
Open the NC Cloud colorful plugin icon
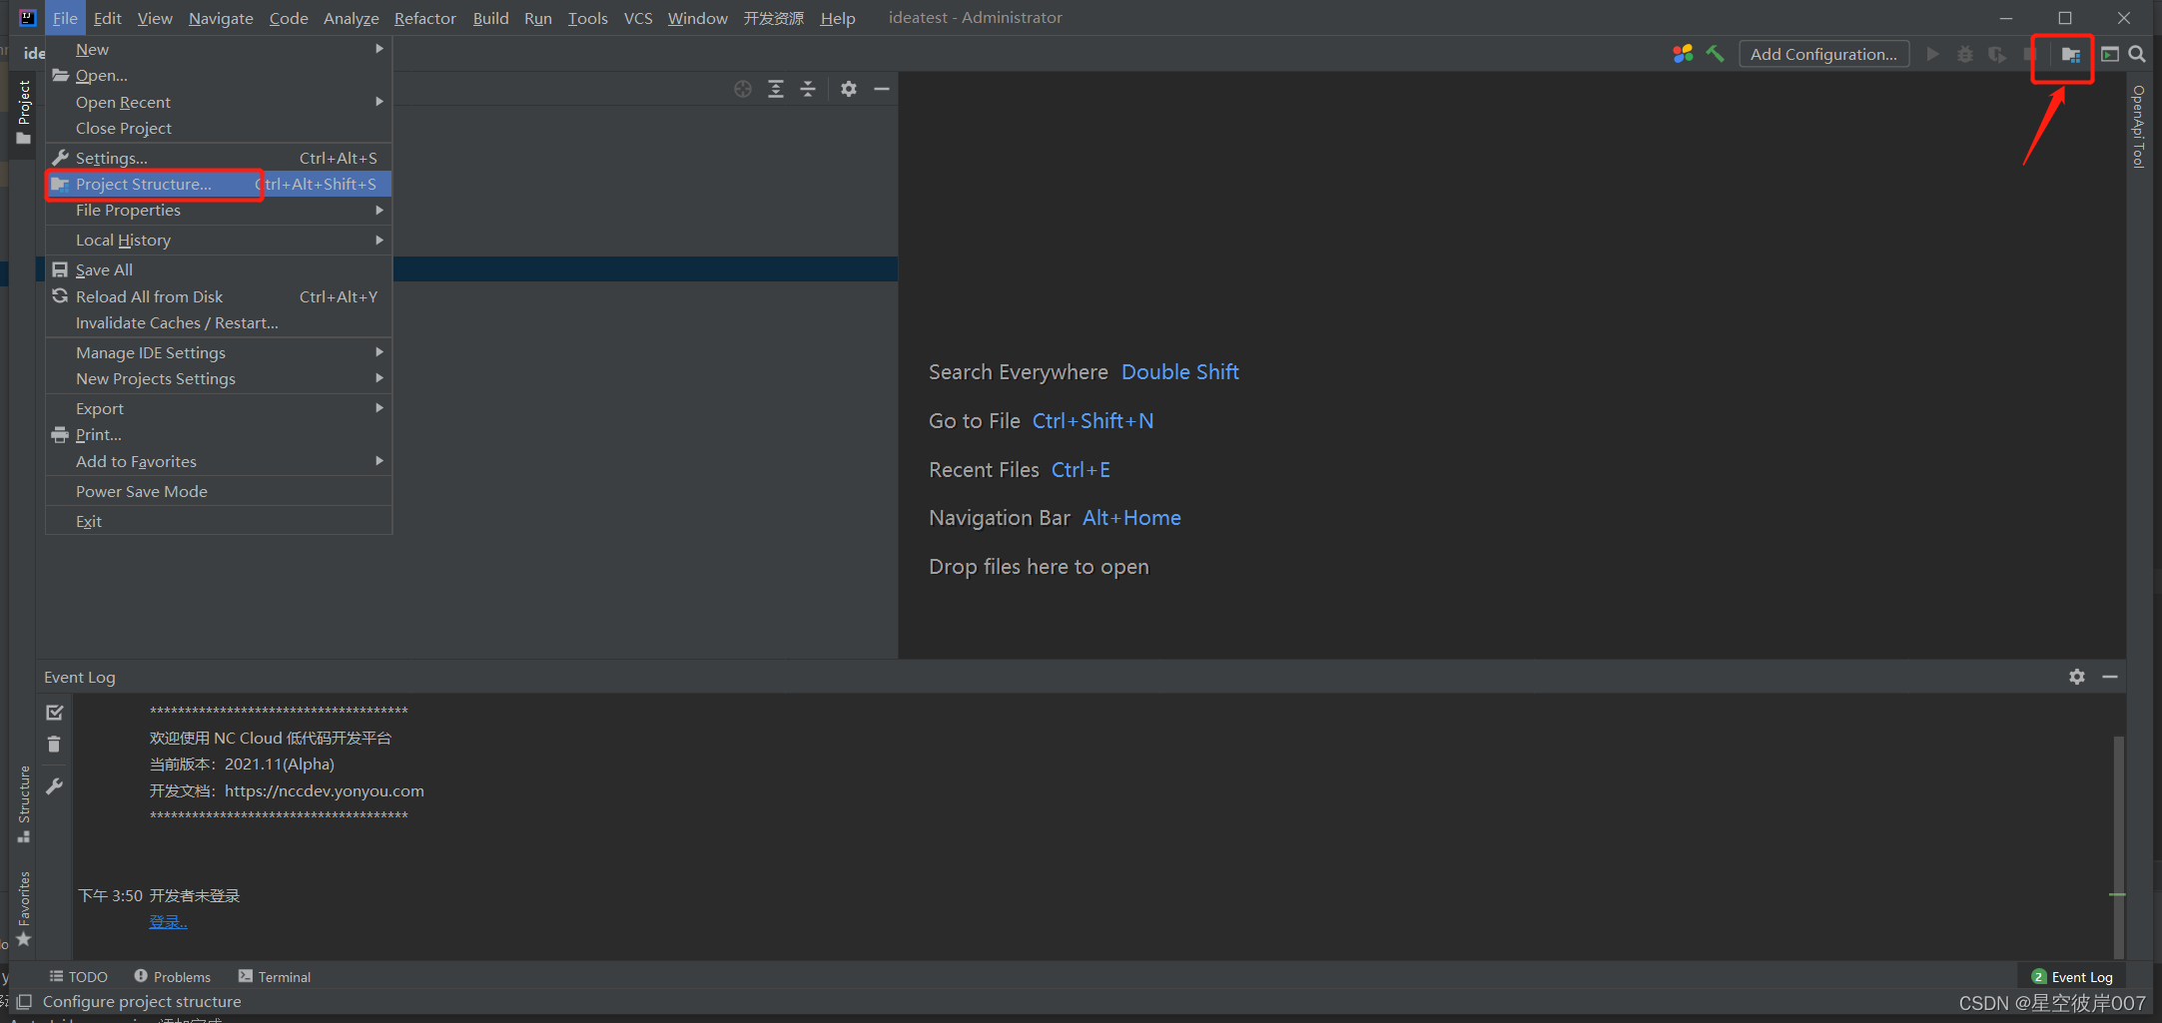pos(1683,54)
